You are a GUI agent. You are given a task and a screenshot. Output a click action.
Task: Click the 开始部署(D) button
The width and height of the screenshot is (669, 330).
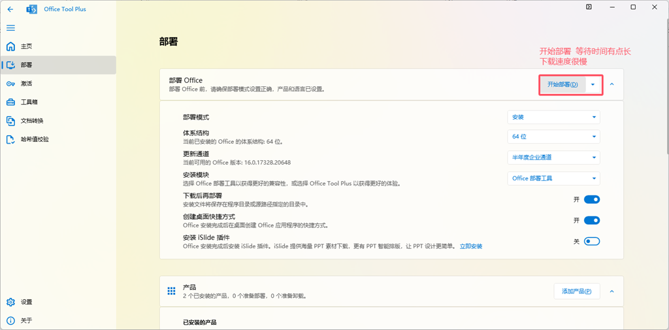pos(563,84)
